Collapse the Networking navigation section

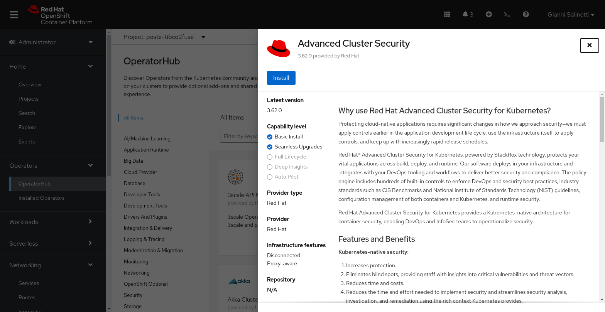click(53, 265)
